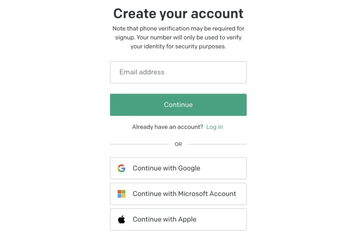Click the Google logo icon
Viewport: 364px width, 242px height.
[x=122, y=168]
